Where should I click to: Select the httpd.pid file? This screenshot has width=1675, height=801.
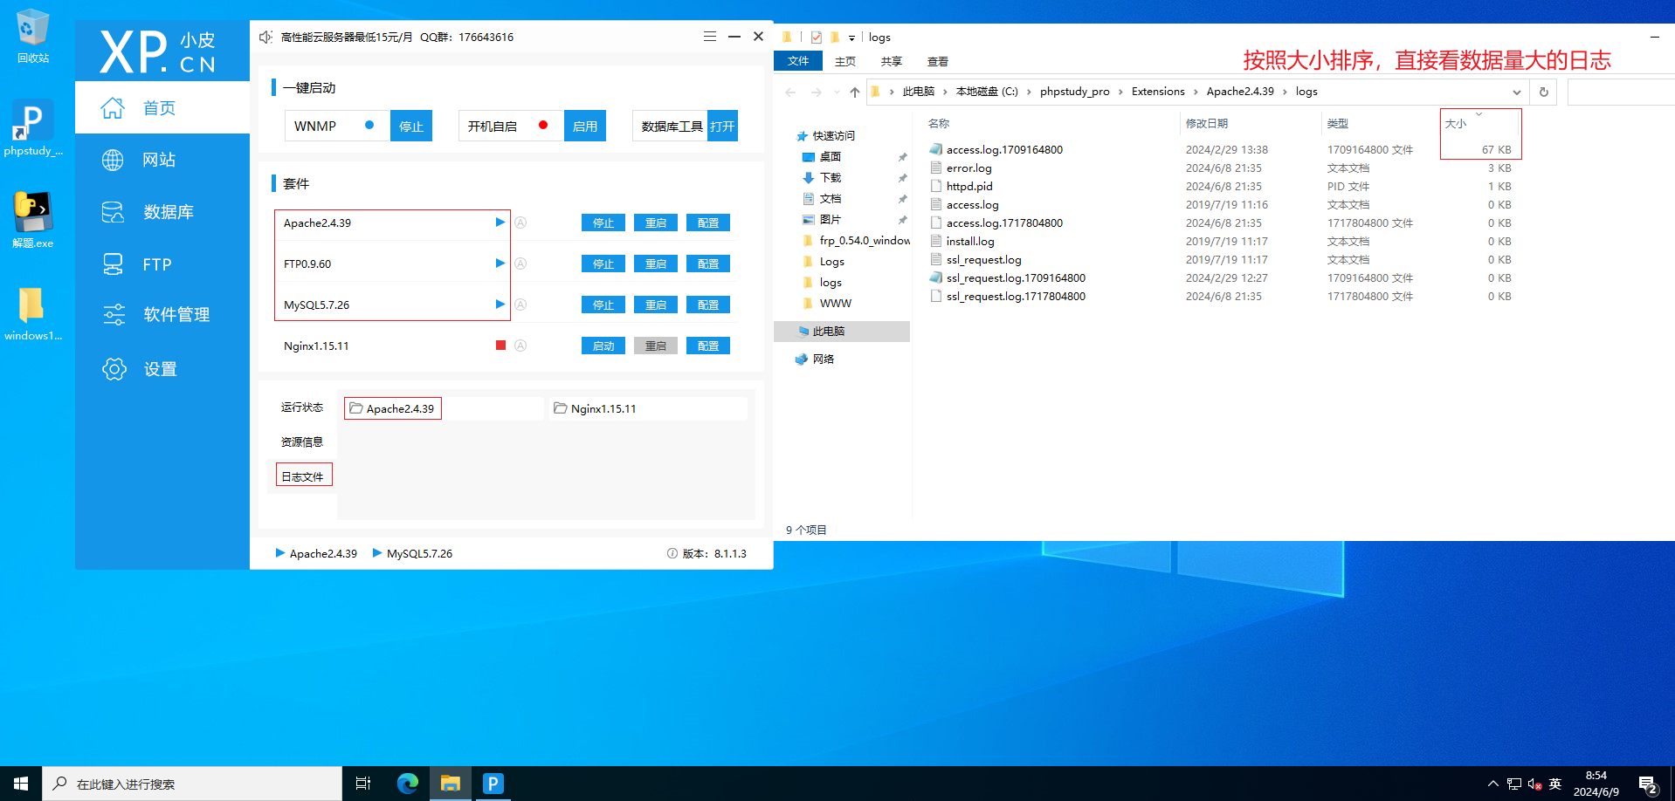(x=969, y=186)
